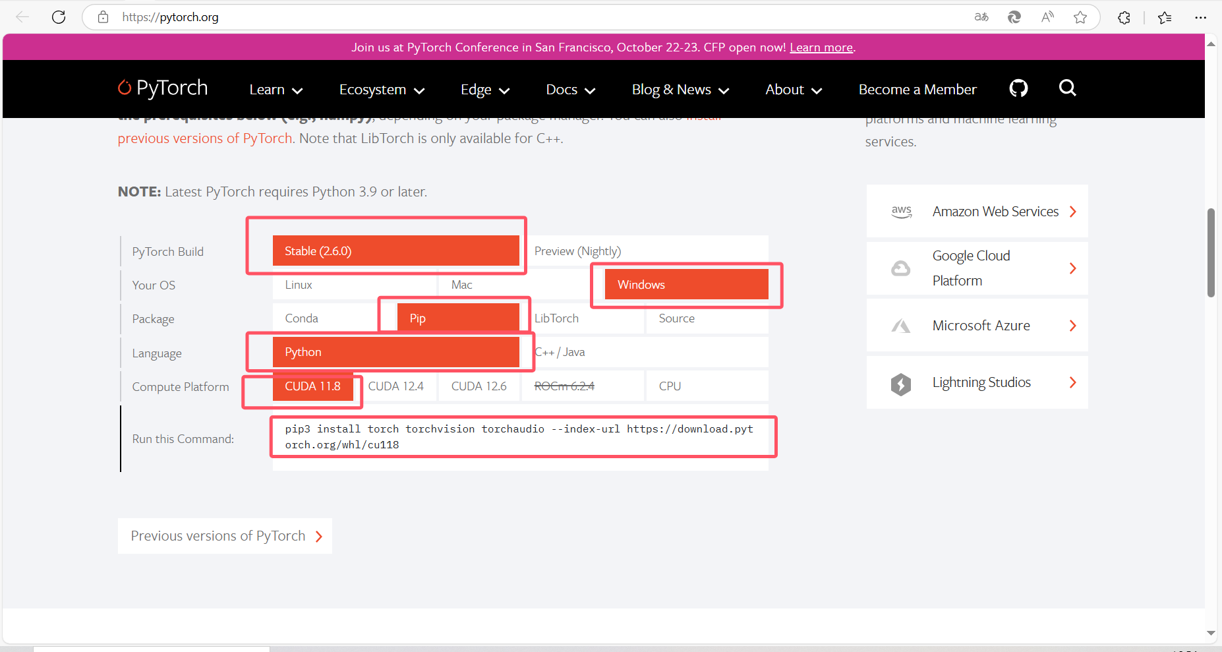Select Conda package option

(334, 318)
